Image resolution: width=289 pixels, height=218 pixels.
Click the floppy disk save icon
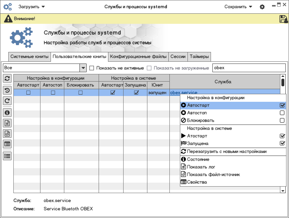pyautogui.click(x=283, y=19)
